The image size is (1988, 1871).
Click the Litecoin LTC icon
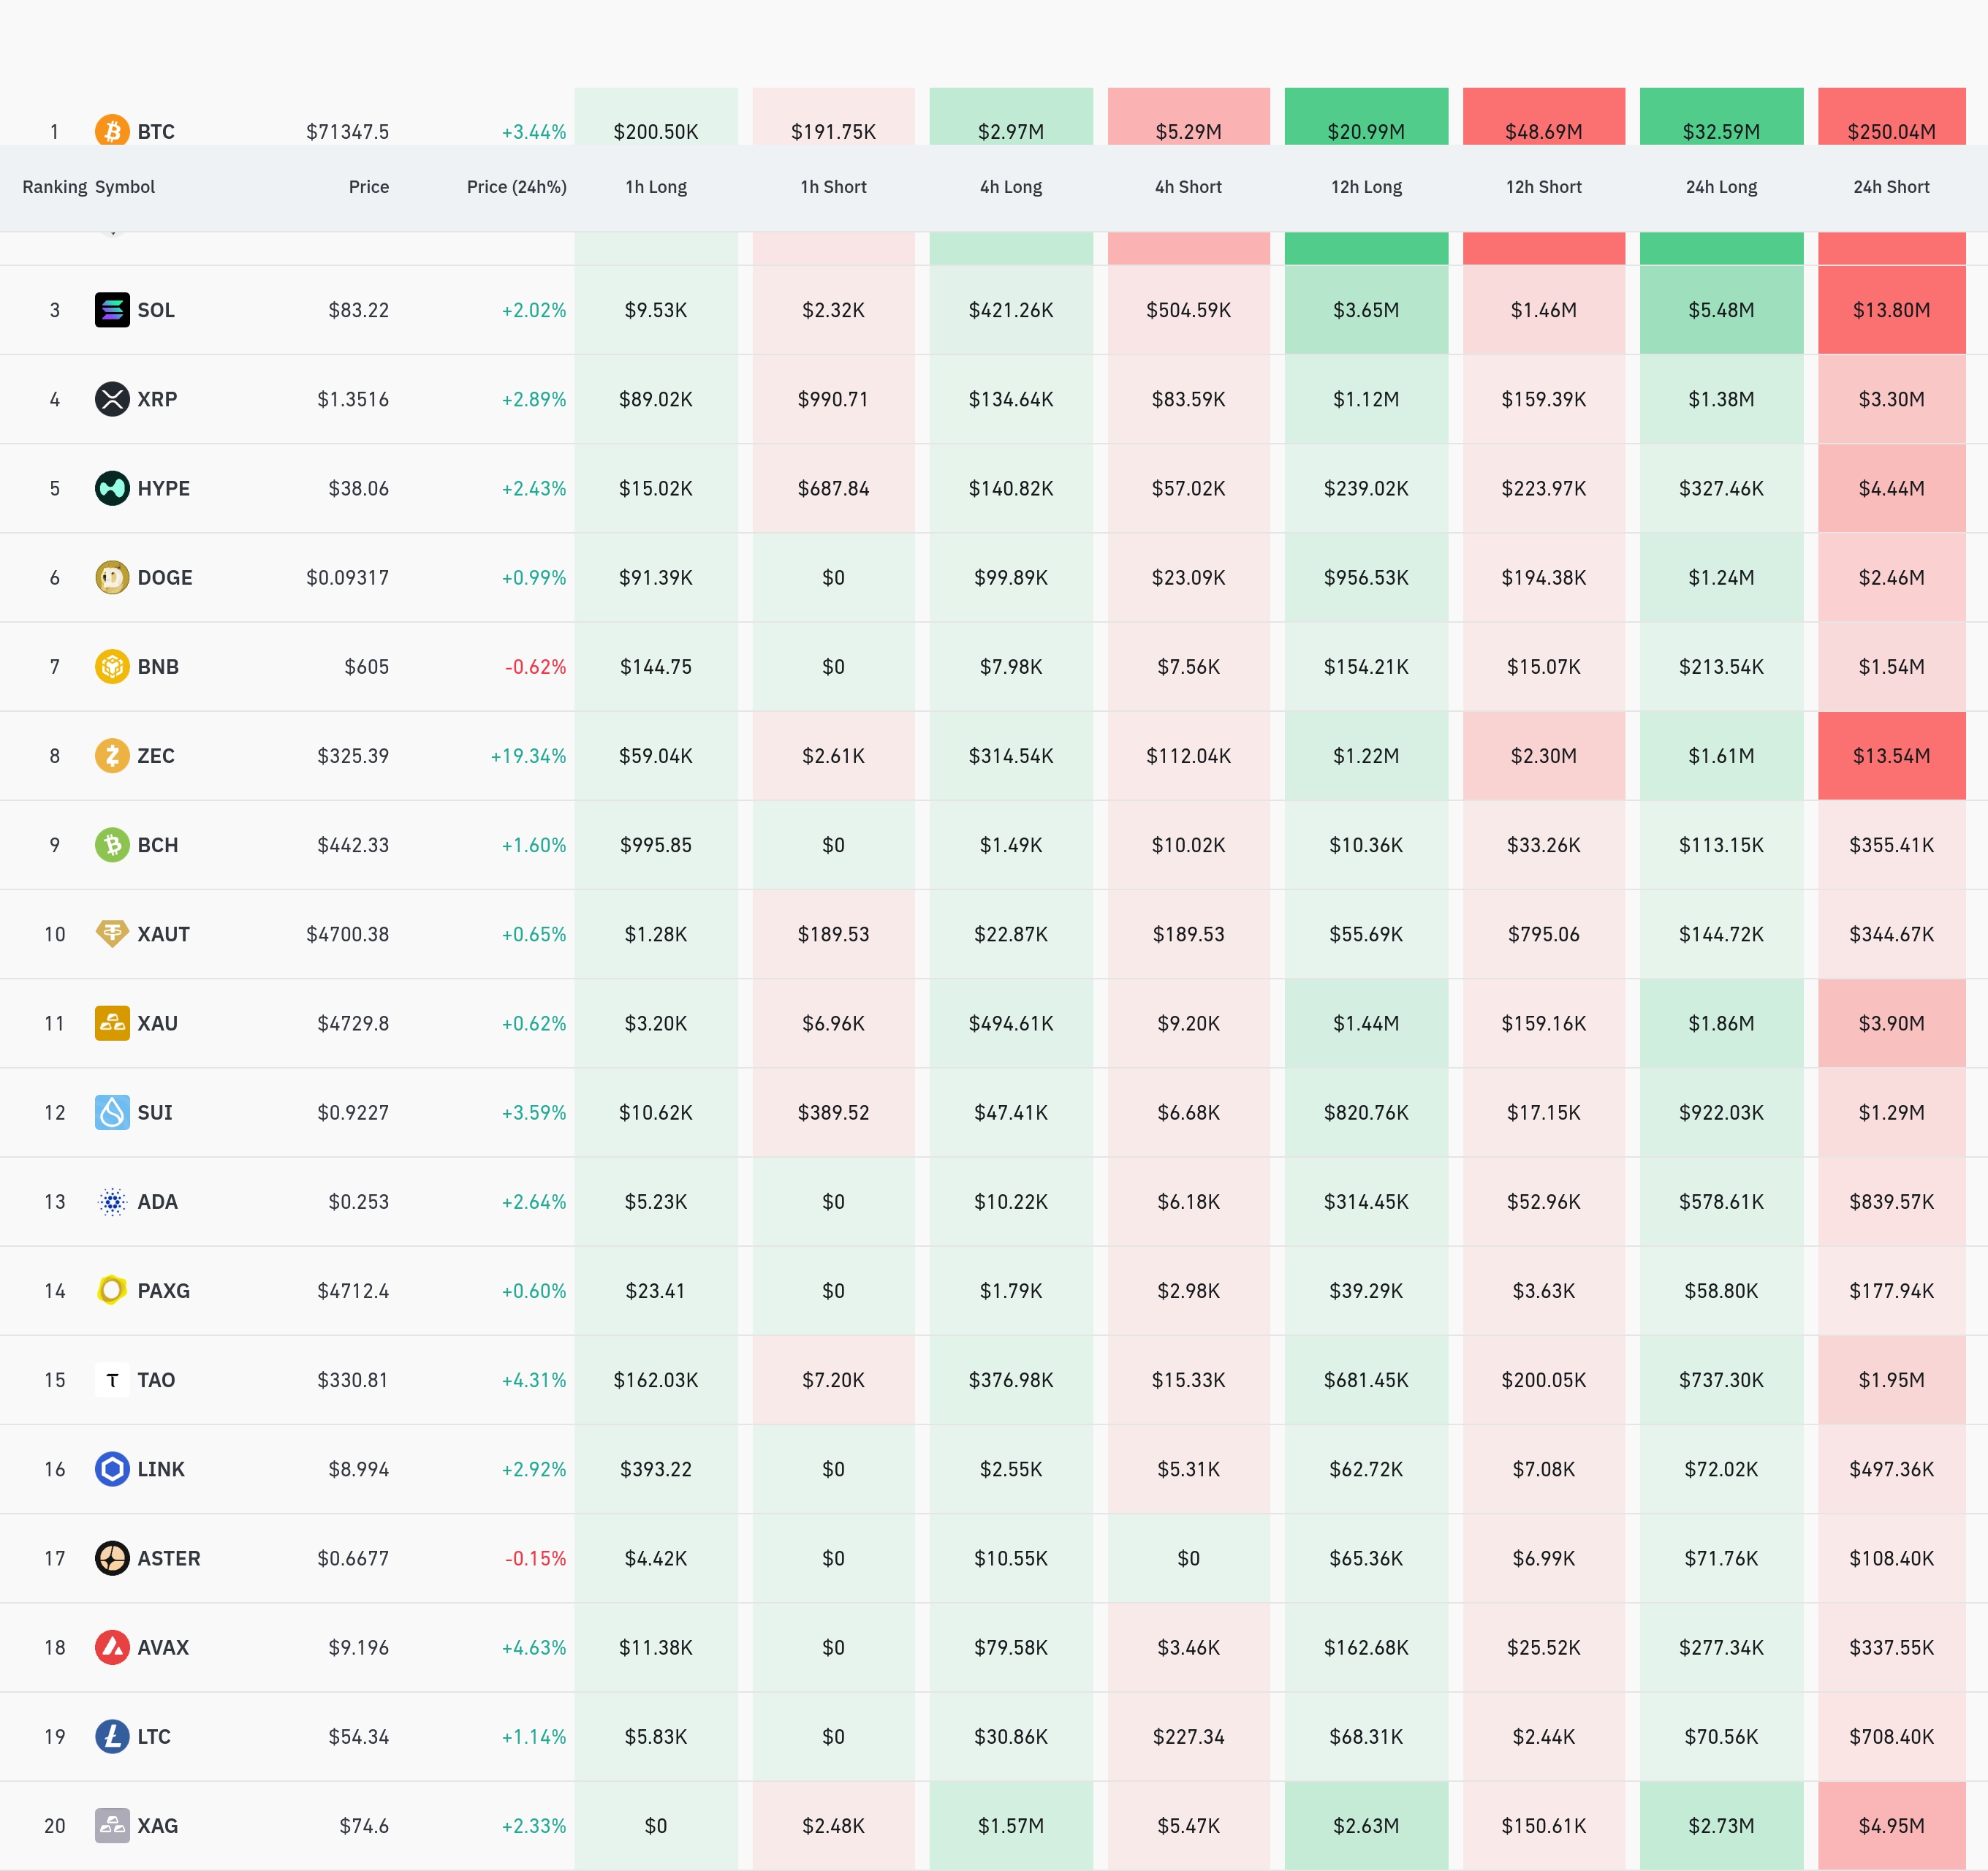pyautogui.click(x=112, y=1736)
